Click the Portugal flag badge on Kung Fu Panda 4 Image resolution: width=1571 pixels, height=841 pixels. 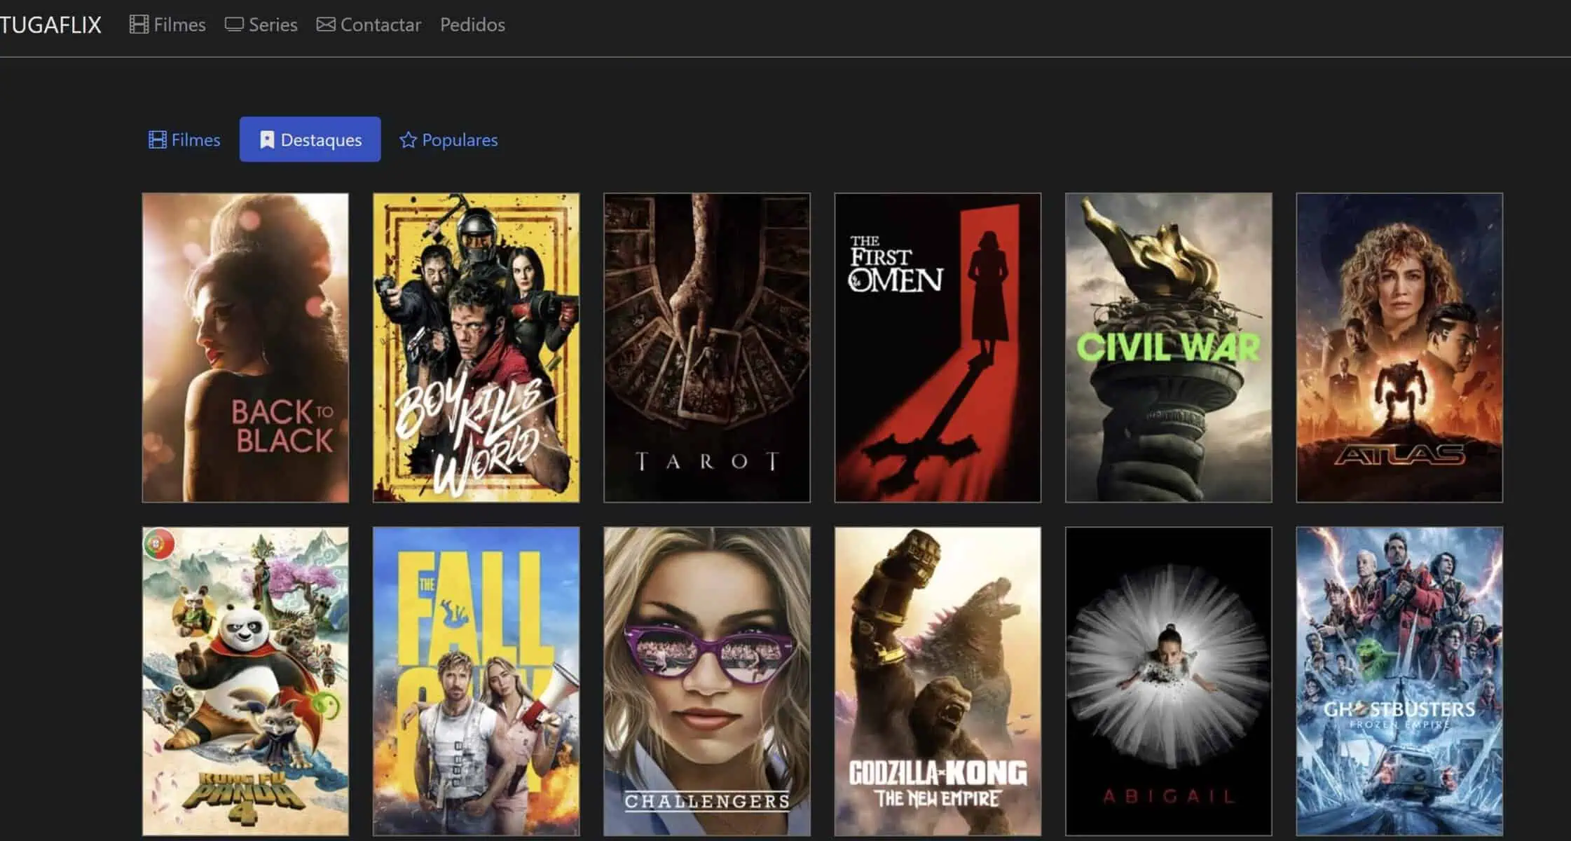point(159,544)
